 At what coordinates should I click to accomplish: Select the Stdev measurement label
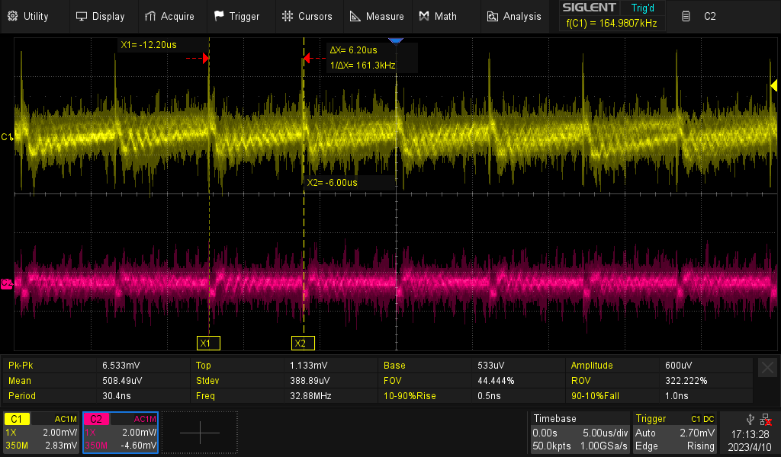(207, 381)
